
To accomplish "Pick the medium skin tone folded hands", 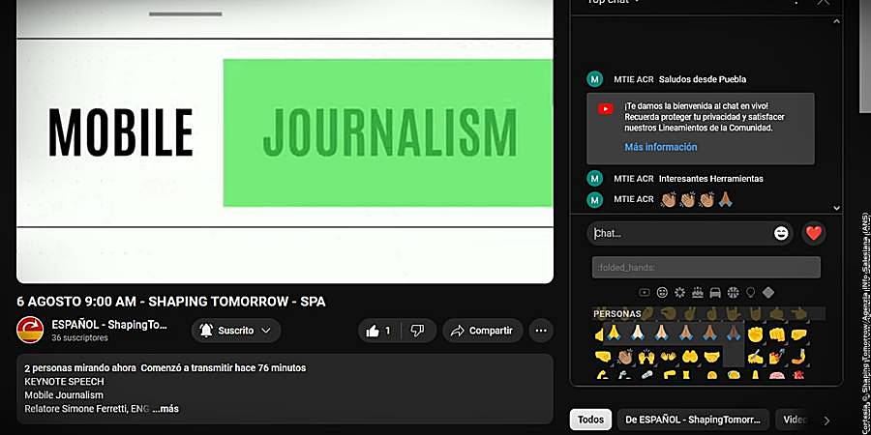I will pos(686,334).
